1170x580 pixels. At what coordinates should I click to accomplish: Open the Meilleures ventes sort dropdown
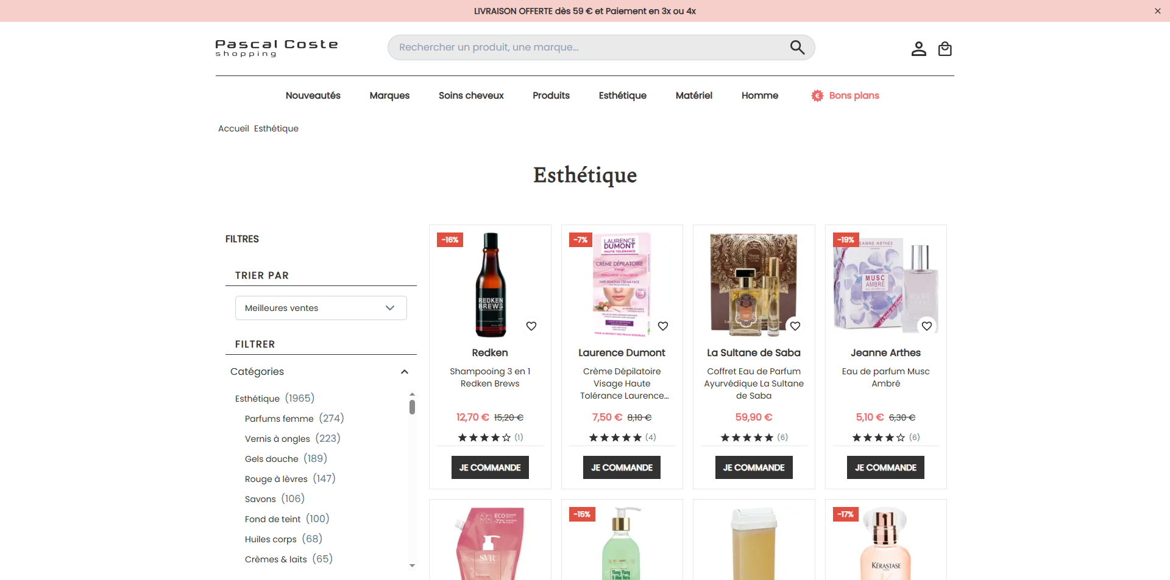(x=321, y=308)
